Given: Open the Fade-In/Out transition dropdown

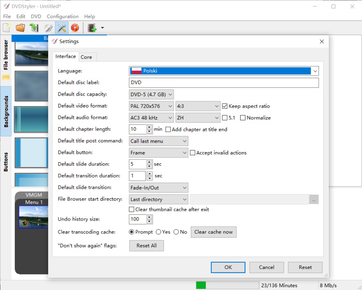Looking at the screenshot, I should [158, 188].
